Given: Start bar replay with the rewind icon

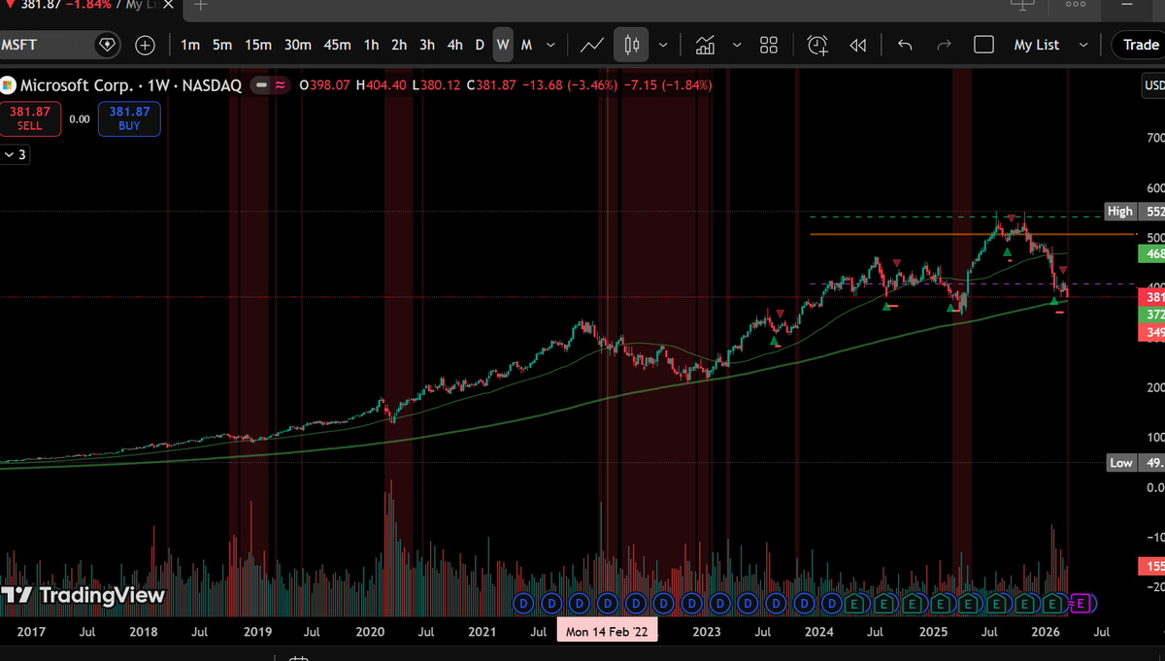Looking at the screenshot, I should (x=858, y=45).
